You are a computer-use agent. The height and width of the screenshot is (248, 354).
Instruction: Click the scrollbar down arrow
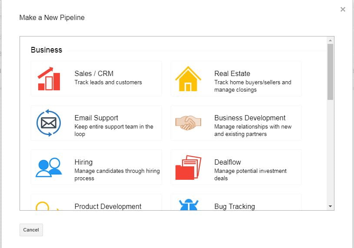click(330, 206)
